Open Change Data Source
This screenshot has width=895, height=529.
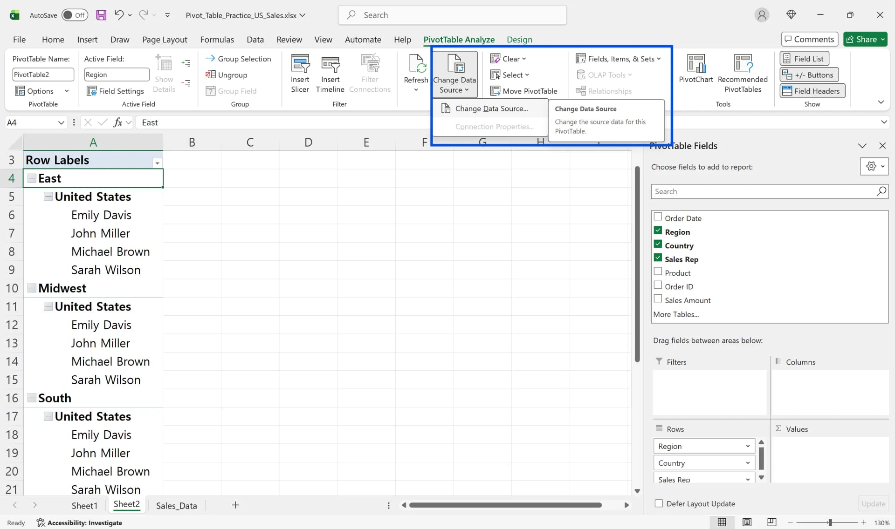point(492,108)
